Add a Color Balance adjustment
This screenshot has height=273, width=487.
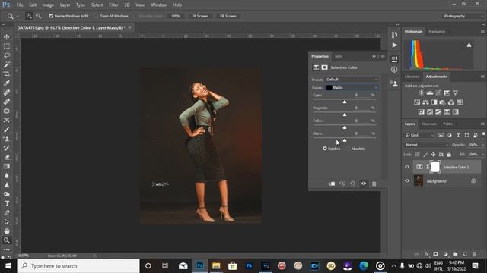click(425, 102)
